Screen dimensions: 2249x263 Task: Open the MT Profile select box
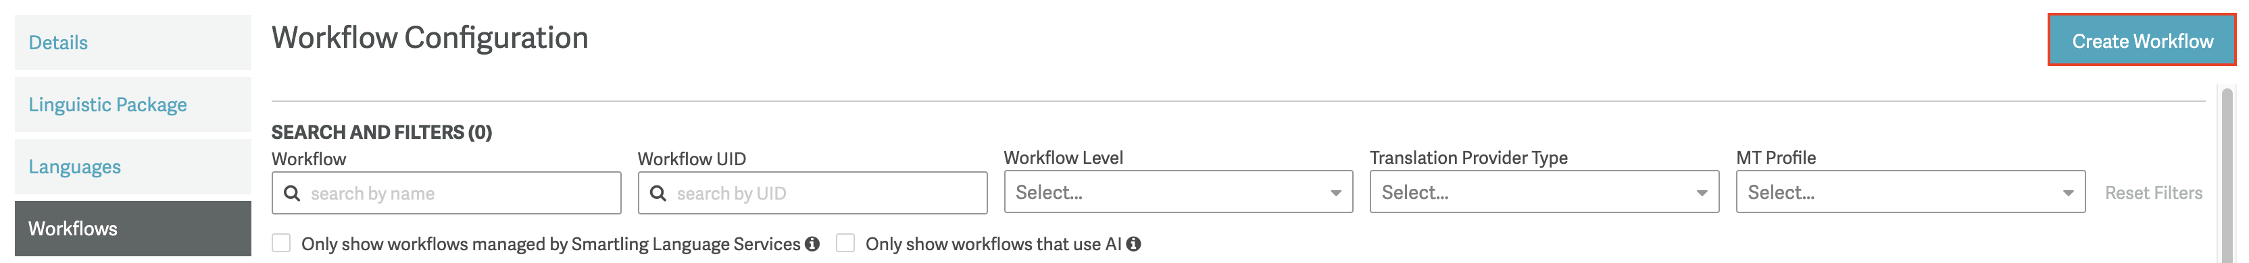tap(1911, 192)
